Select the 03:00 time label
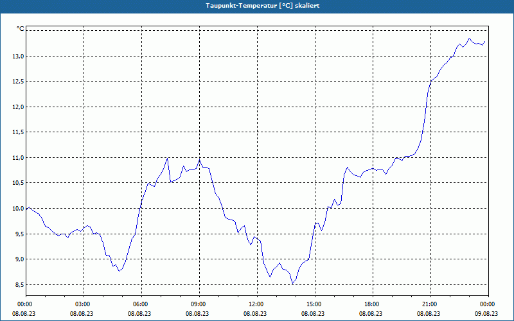 click(x=84, y=304)
